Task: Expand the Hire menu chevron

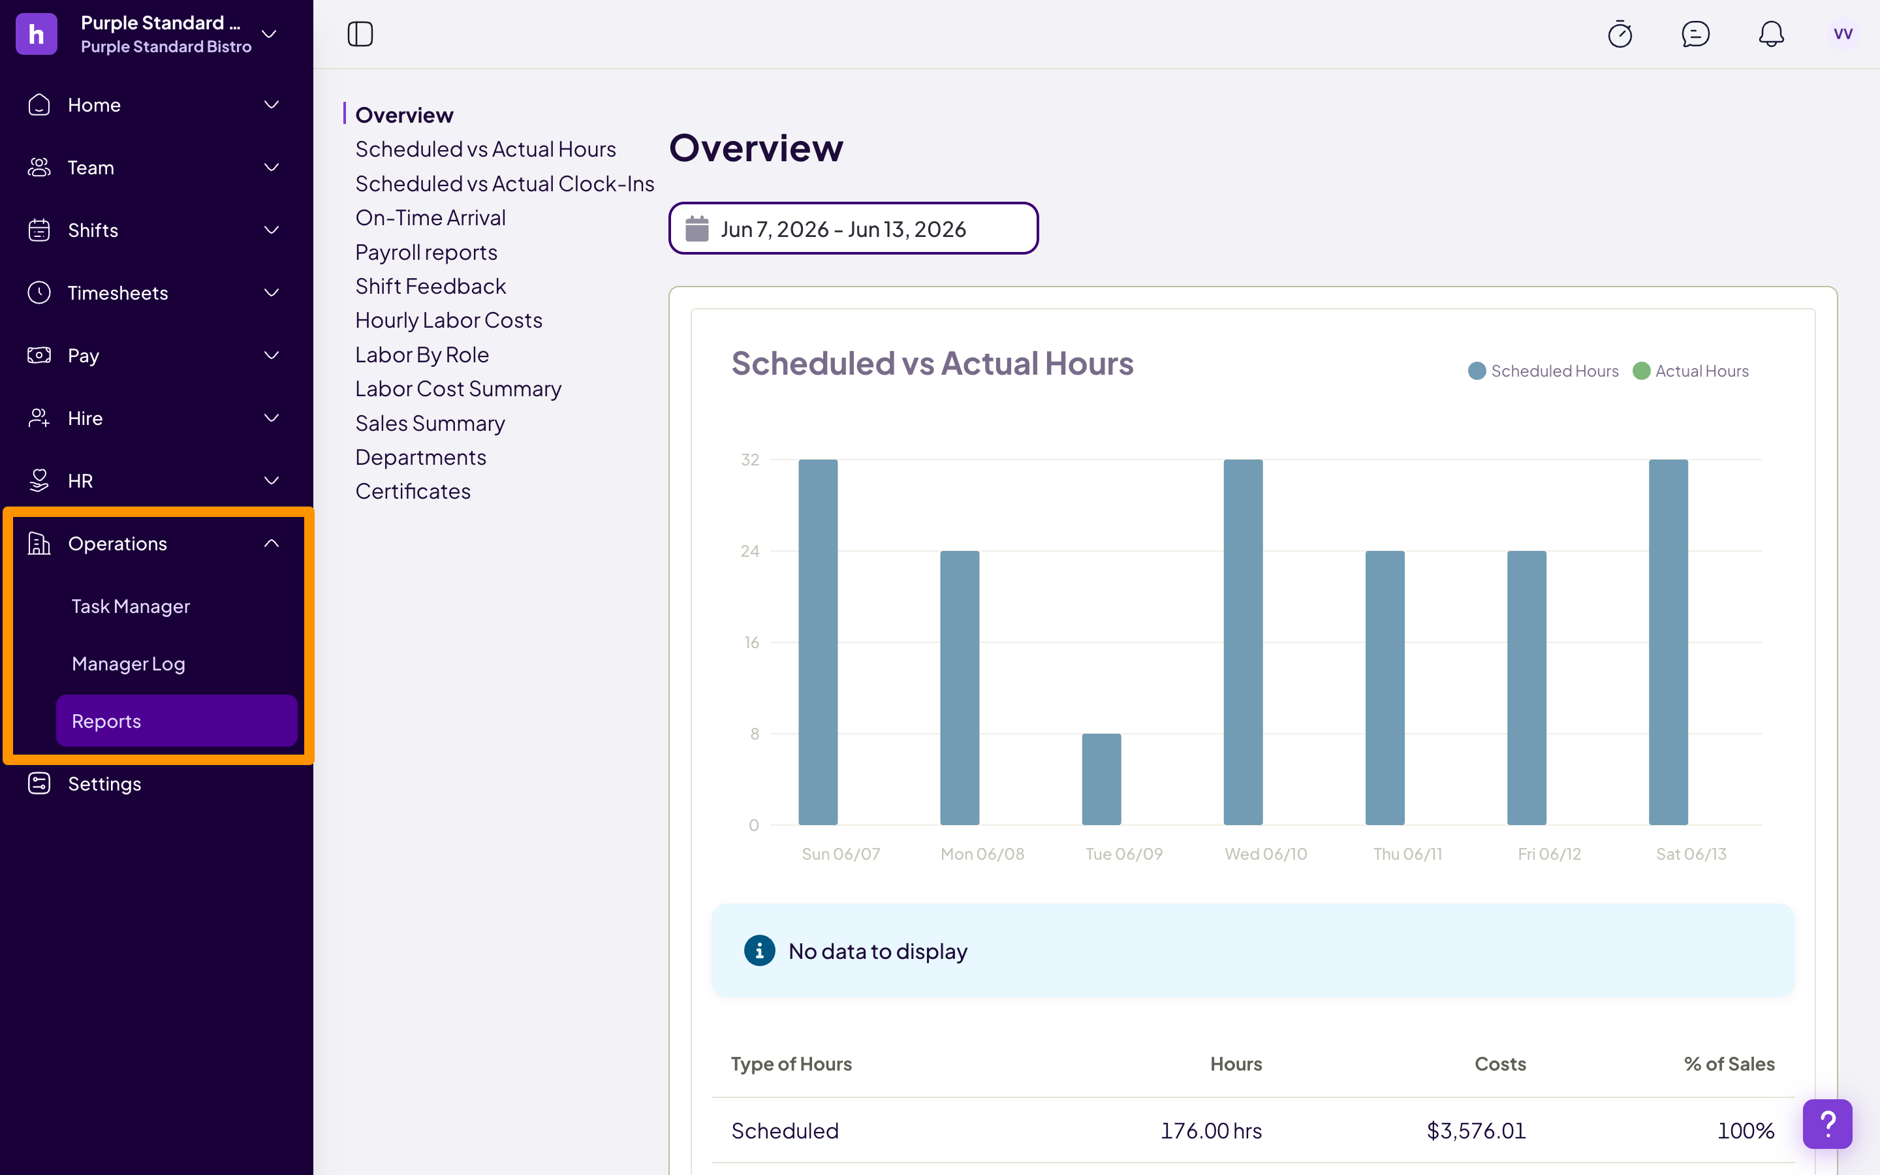Action: (271, 418)
